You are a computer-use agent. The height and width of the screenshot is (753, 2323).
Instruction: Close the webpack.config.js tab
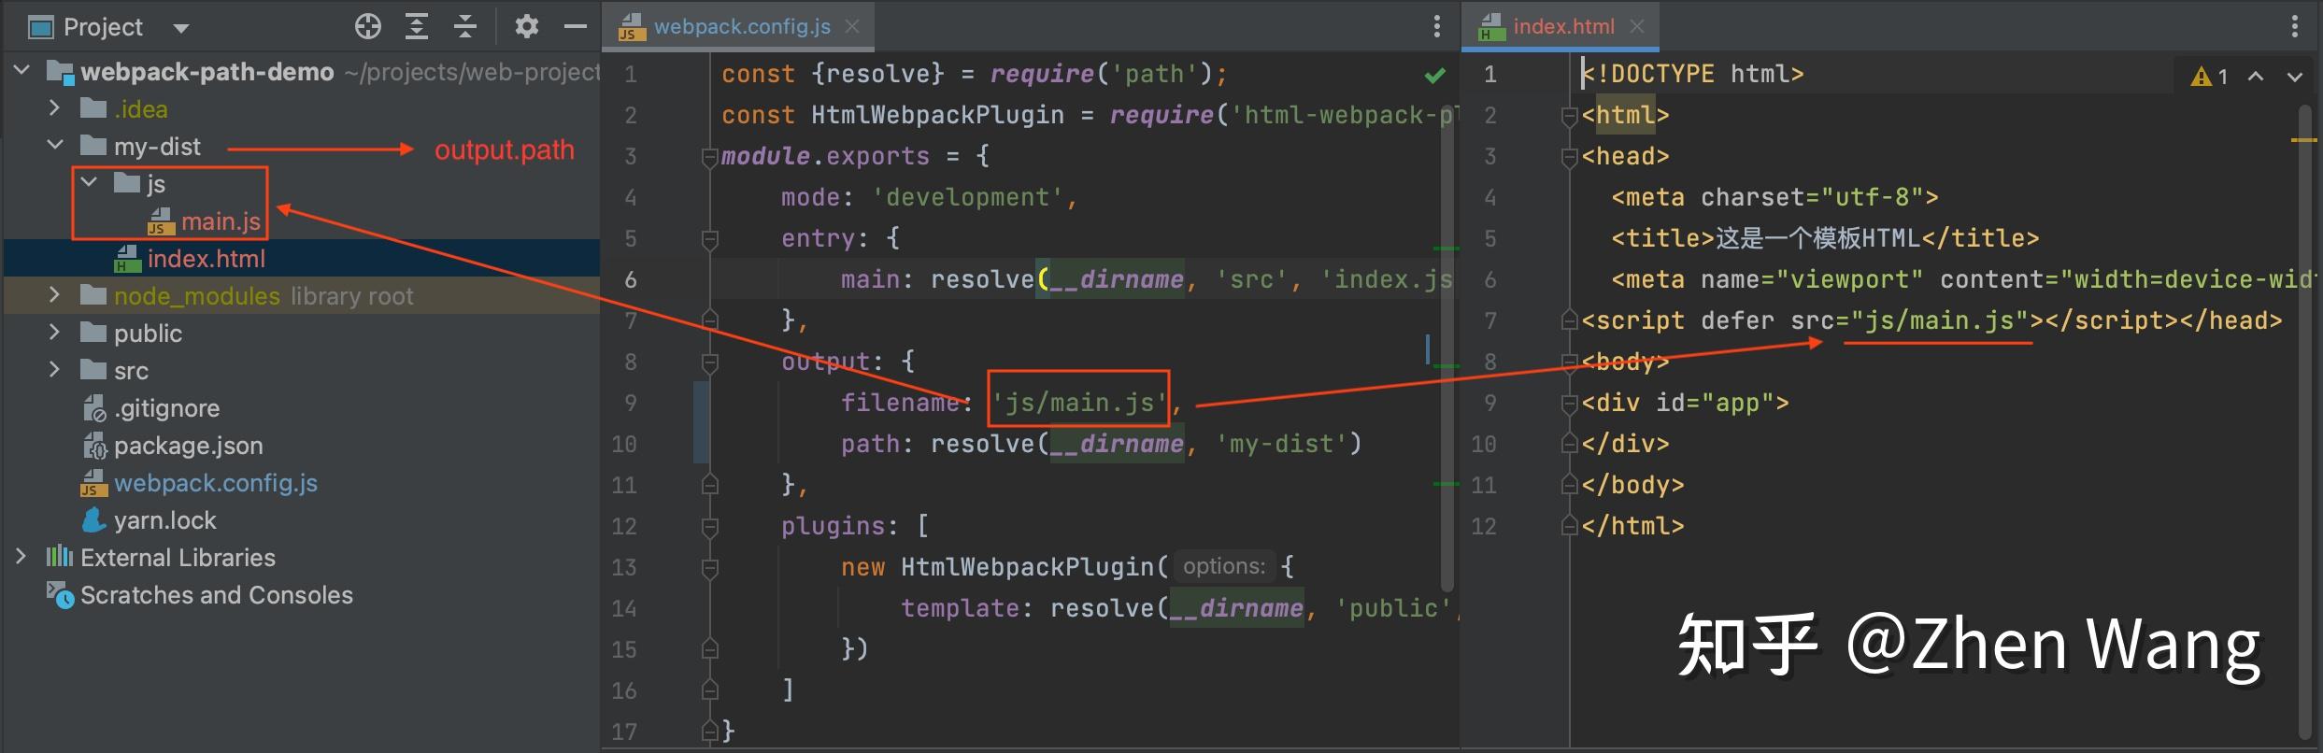tap(852, 26)
